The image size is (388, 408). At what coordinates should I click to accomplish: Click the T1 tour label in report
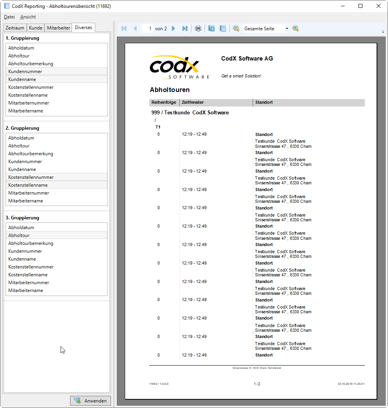pyautogui.click(x=158, y=127)
